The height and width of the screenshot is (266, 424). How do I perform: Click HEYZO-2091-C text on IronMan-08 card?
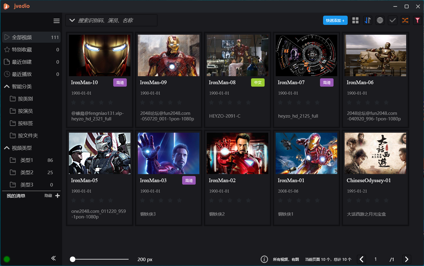click(225, 116)
